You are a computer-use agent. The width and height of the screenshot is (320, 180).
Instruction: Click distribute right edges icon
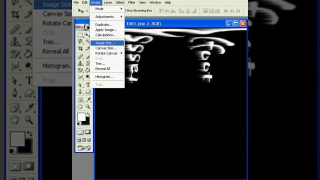click(x=238, y=10)
